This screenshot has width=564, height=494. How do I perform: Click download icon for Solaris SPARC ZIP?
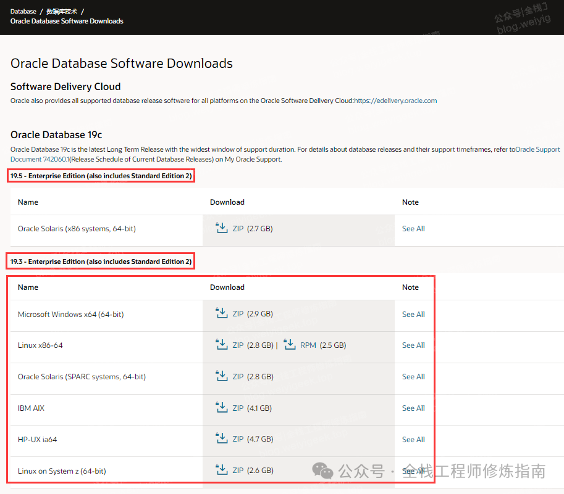tap(222, 376)
